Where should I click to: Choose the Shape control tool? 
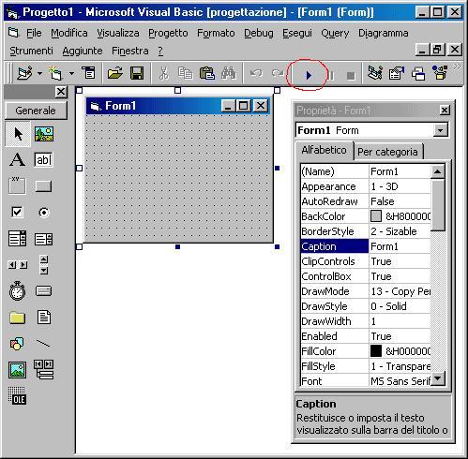(x=17, y=344)
